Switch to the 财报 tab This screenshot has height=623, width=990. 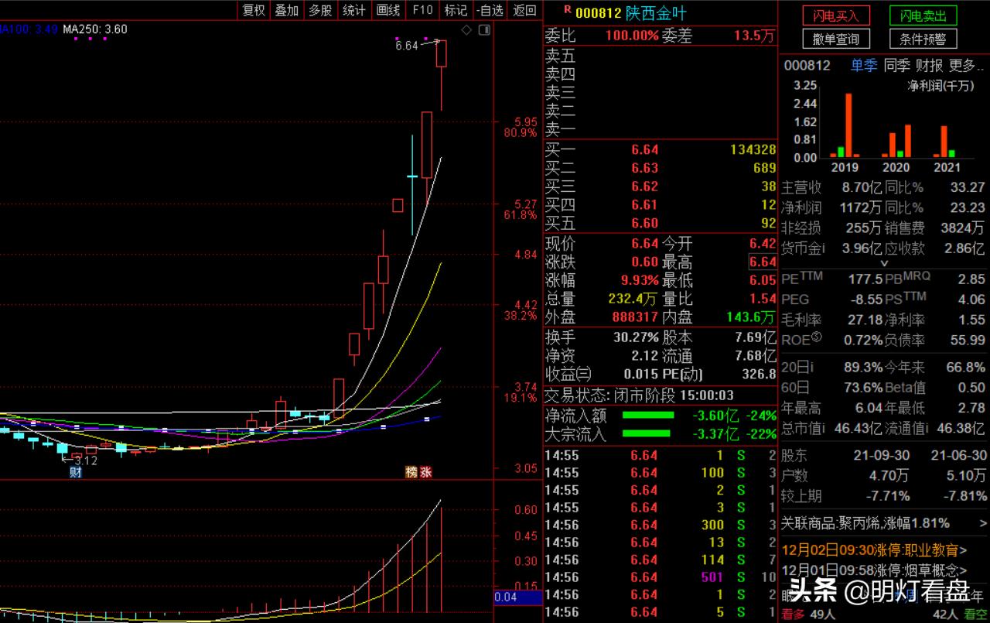(929, 66)
